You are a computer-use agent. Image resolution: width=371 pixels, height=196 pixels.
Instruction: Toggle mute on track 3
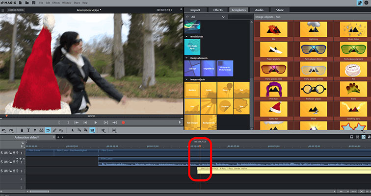click(6, 171)
